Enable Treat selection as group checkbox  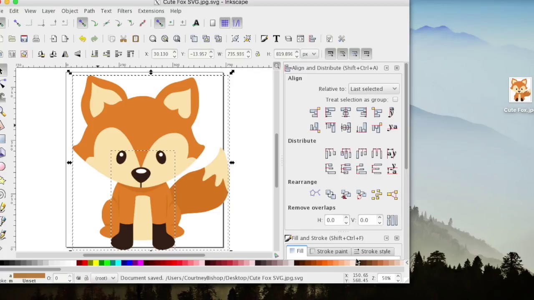click(395, 100)
